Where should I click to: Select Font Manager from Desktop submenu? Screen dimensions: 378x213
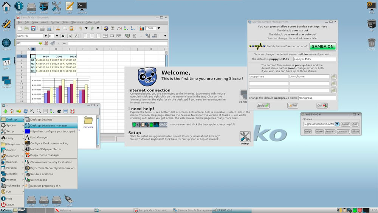[51, 137]
